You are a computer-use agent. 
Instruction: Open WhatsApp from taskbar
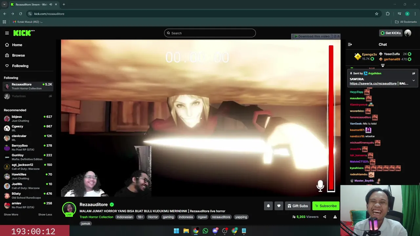(x=205, y=231)
